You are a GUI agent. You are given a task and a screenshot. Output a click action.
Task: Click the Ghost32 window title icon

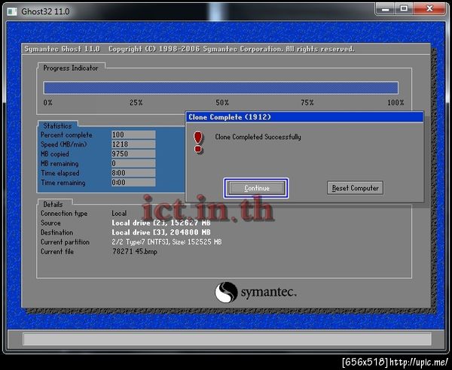(x=12, y=11)
